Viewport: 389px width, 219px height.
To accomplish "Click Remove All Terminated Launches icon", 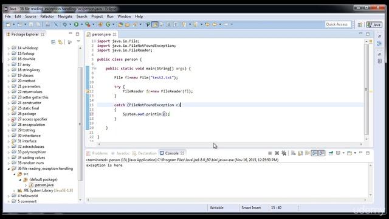I will [x=284, y=153].
